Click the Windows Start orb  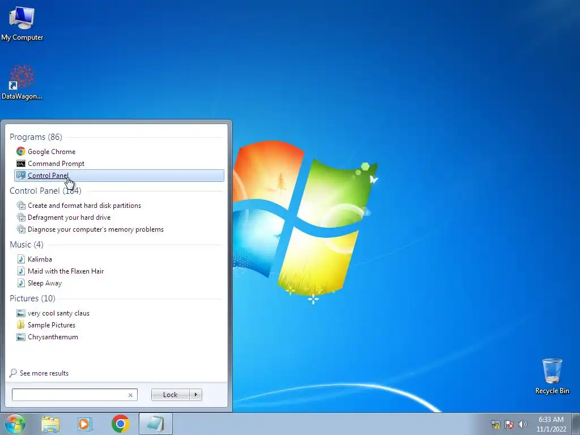(15, 424)
